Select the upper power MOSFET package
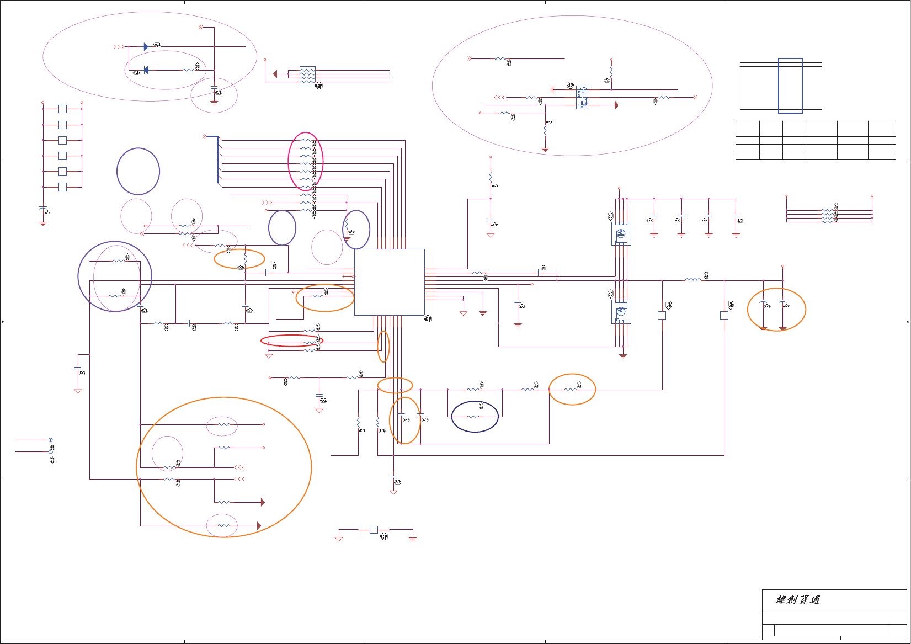Viewport: 911px width, 644px height. (x=621, y=233)
